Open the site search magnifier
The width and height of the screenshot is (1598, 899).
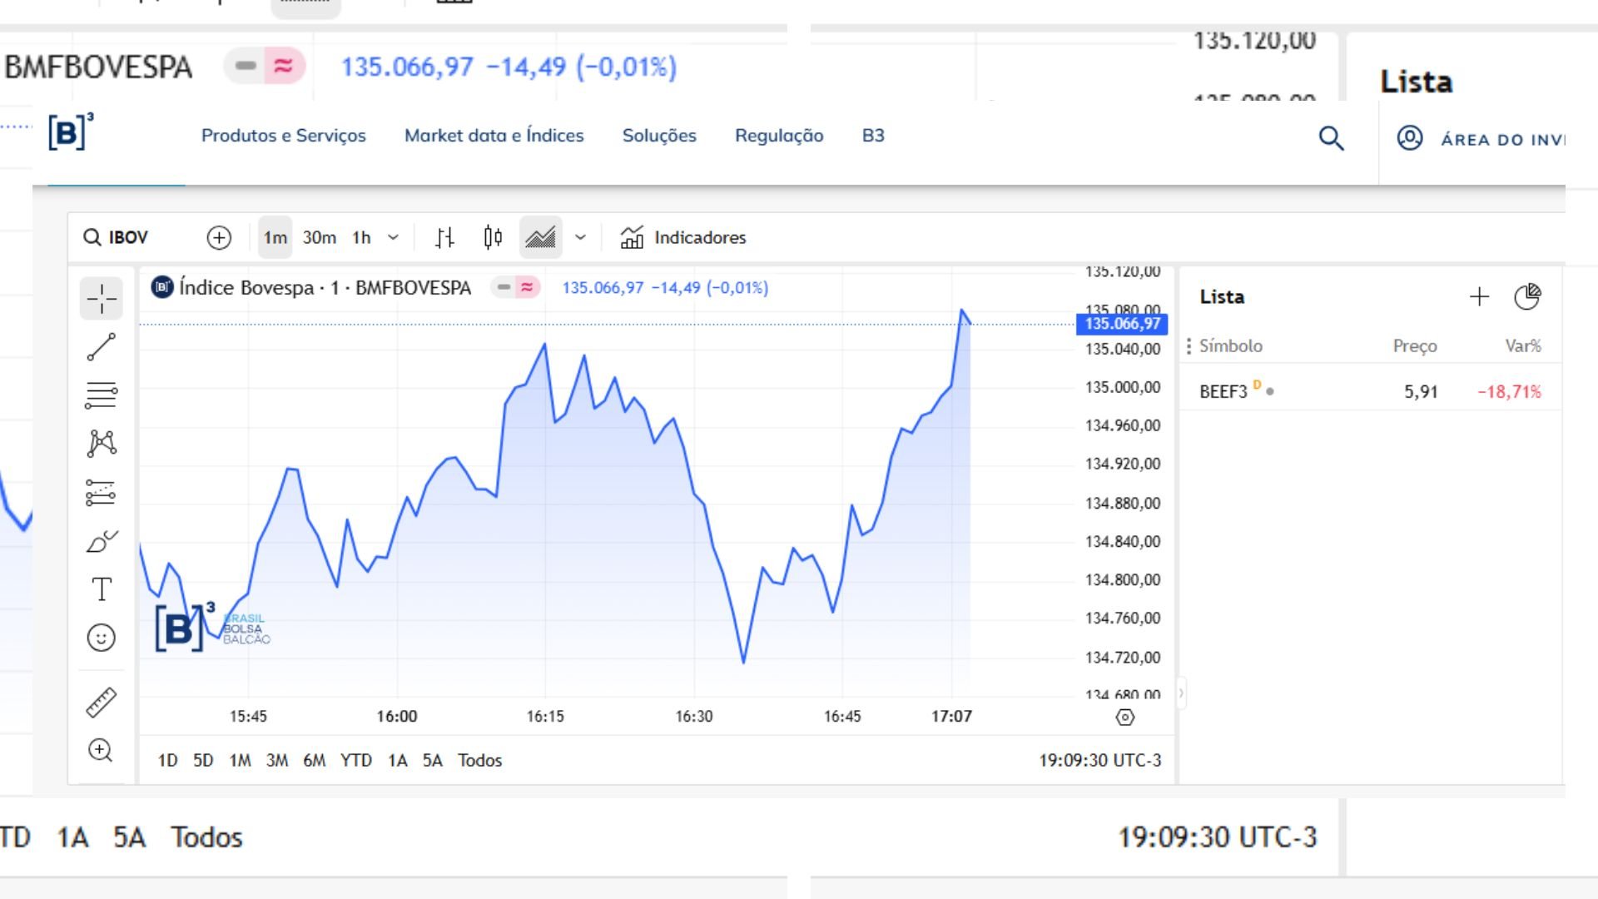pyautogui.click(x=1332, y=138)
